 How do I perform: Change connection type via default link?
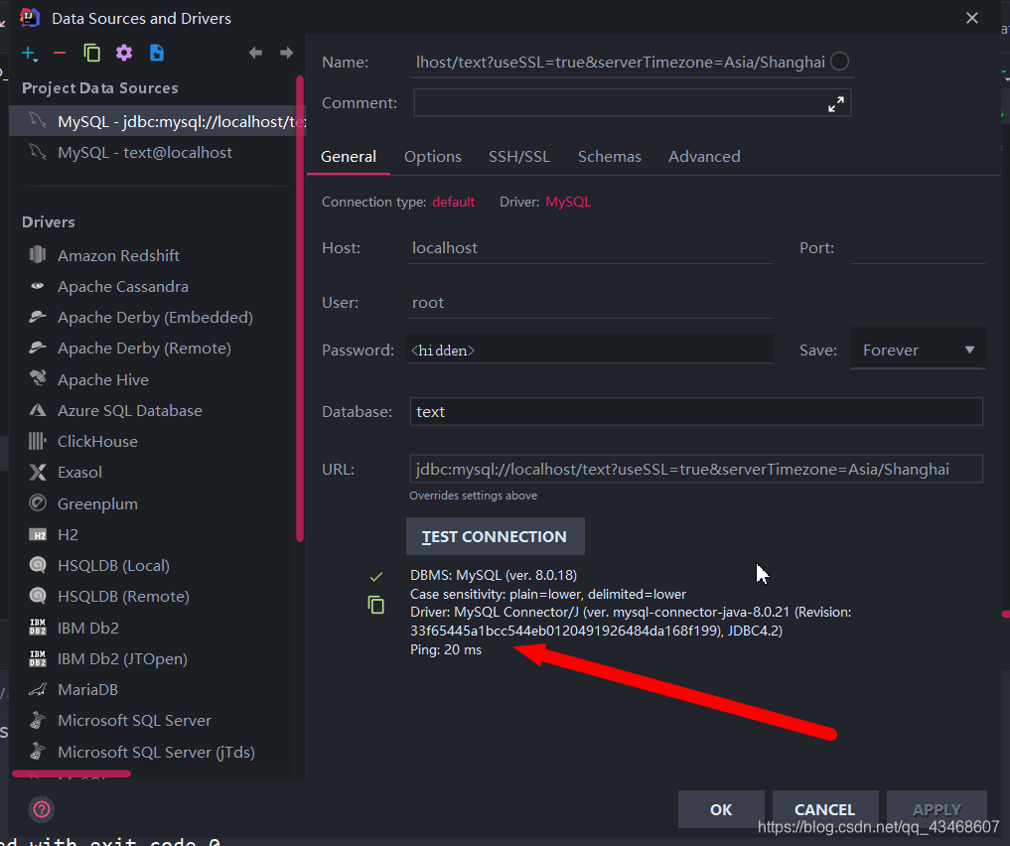pyautogui.click(x=454, y=203)
